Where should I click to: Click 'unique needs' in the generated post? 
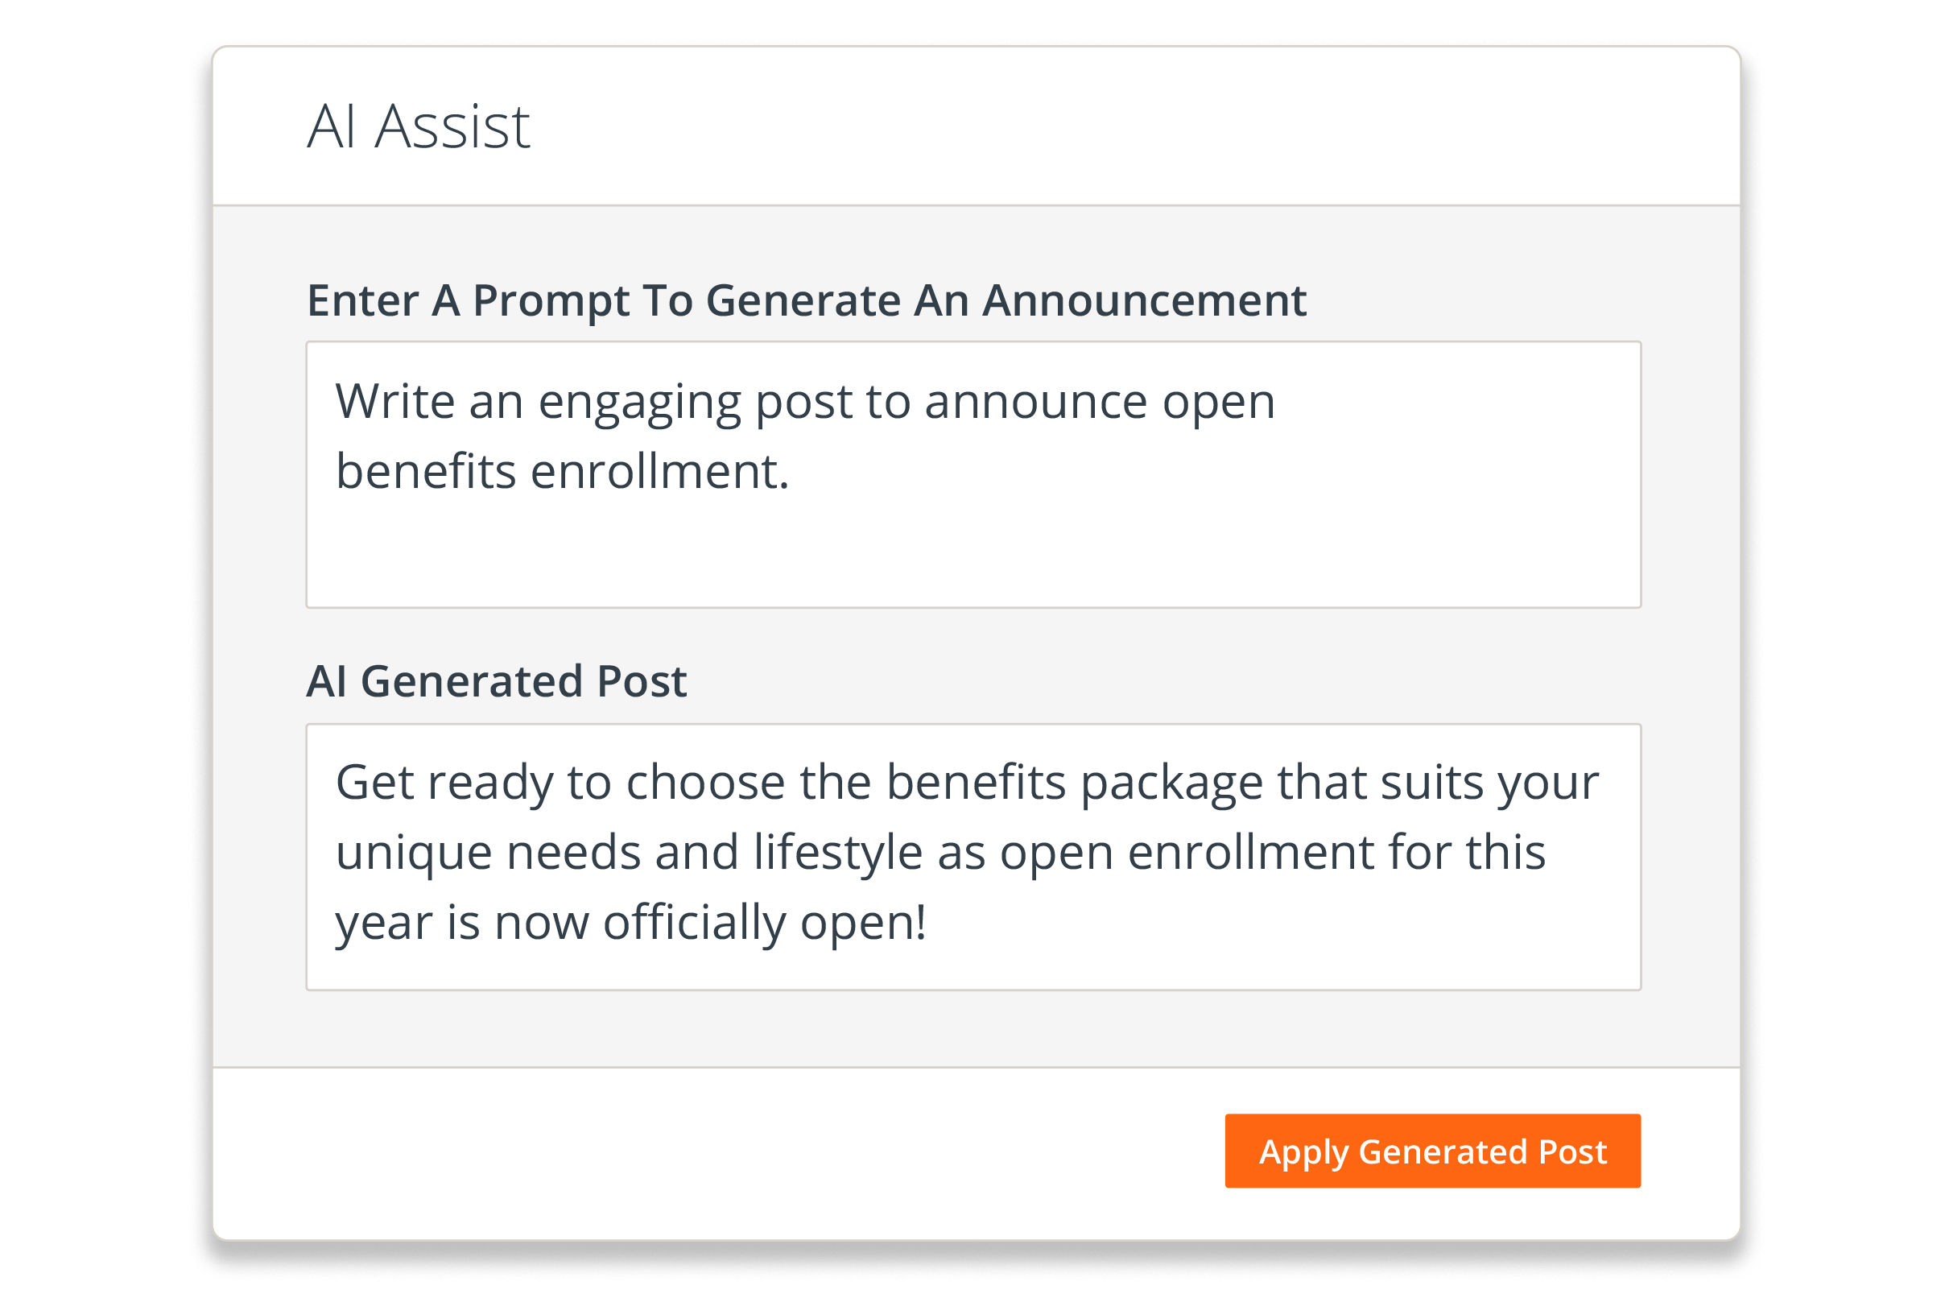489,854
